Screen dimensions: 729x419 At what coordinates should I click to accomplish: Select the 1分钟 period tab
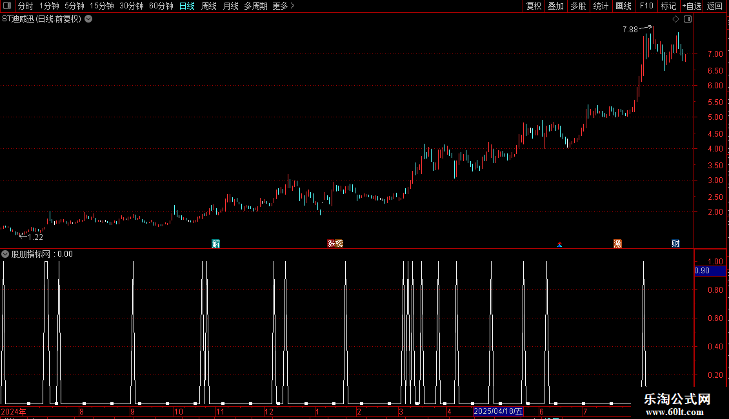[49, 6]
